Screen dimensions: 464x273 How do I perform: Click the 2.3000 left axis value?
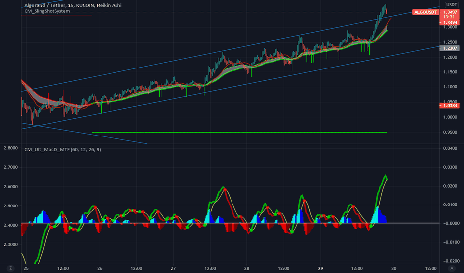click(x=10, y=244)
